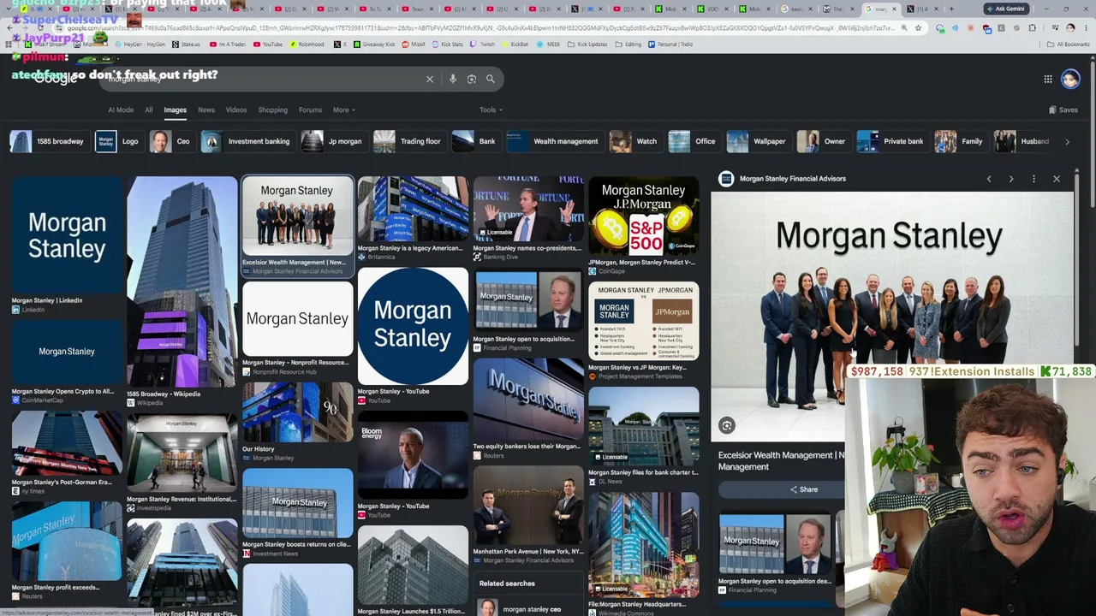This screenshot has height=616, width=1096.
Task: Show next image in the preview panel
Action: click(x=1011, y=179)
